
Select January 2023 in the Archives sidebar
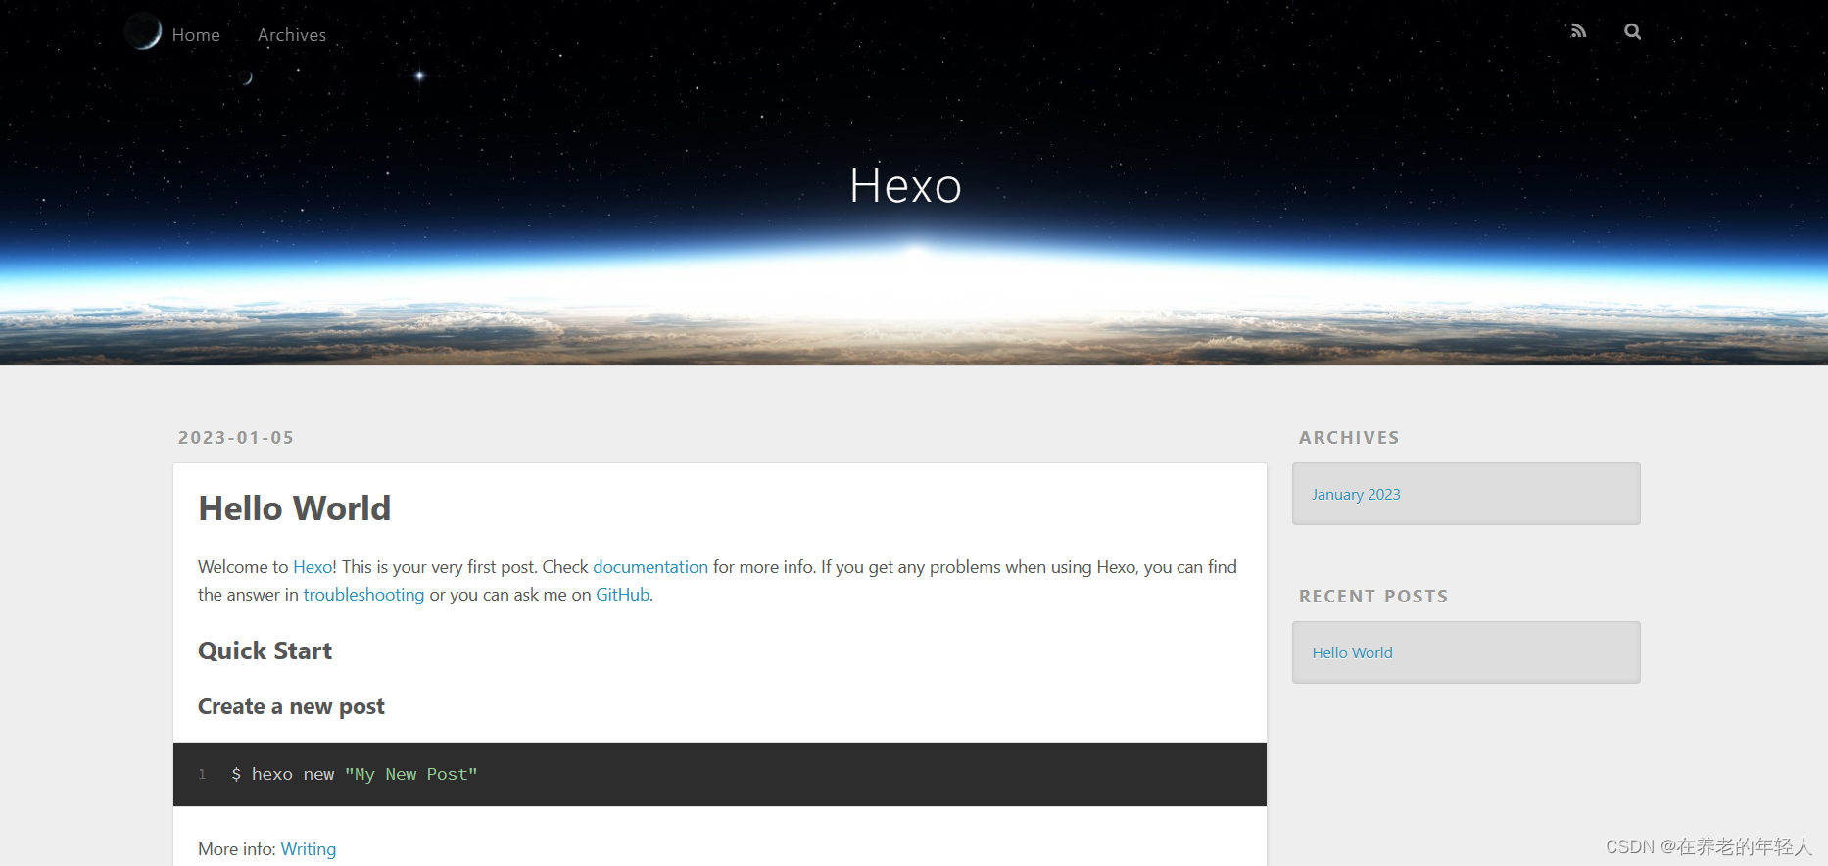click(1356, 494)
